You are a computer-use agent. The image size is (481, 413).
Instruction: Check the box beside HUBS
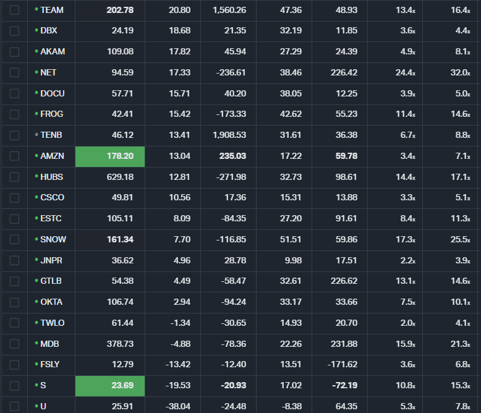click(15, 177)
